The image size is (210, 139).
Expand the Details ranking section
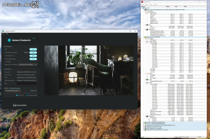click(33, 91)
